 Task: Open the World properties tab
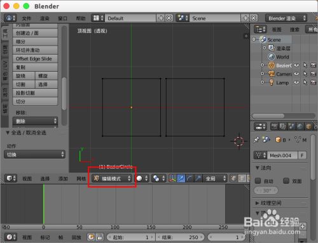tap(300, 126)
